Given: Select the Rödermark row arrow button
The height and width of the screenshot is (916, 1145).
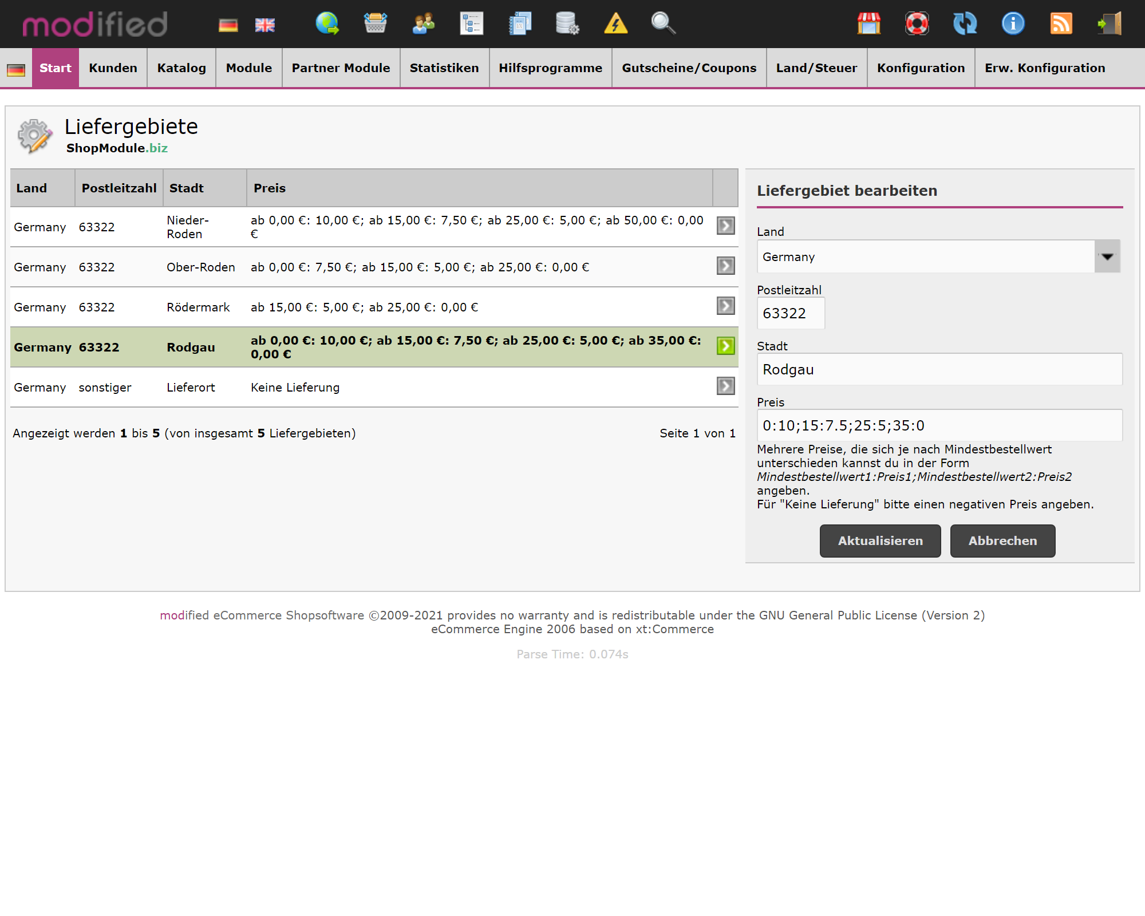Looking at the screenshot, I should click(x=725, y=306).
